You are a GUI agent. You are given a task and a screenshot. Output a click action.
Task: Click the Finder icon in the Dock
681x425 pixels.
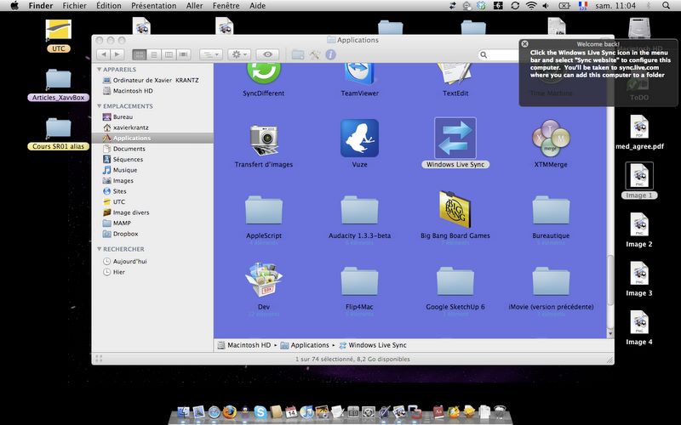click(184, 412)
